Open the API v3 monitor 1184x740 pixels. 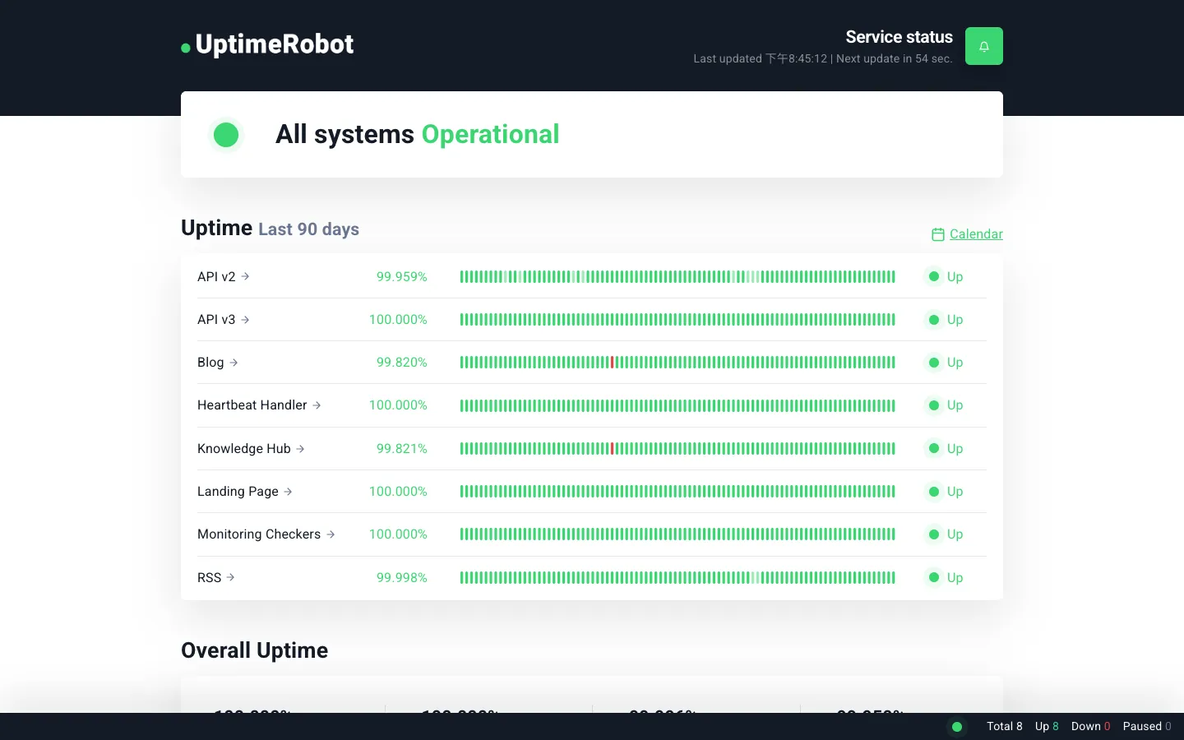pyautogui.click(x=216, y=320)
